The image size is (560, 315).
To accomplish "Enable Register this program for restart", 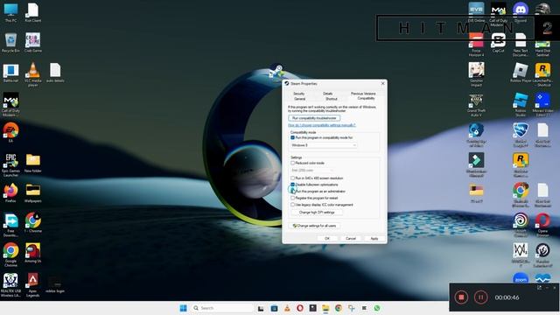I will (x=292, y=198).
